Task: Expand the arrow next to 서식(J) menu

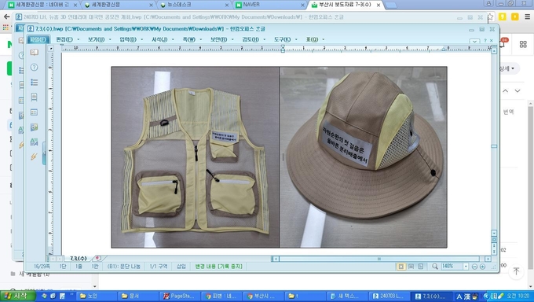Action: point(173,39)
